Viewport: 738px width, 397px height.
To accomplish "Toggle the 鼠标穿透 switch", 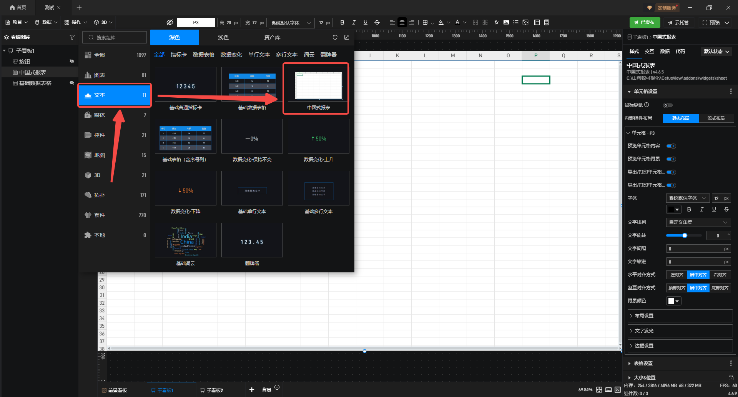I will [668, 105].
